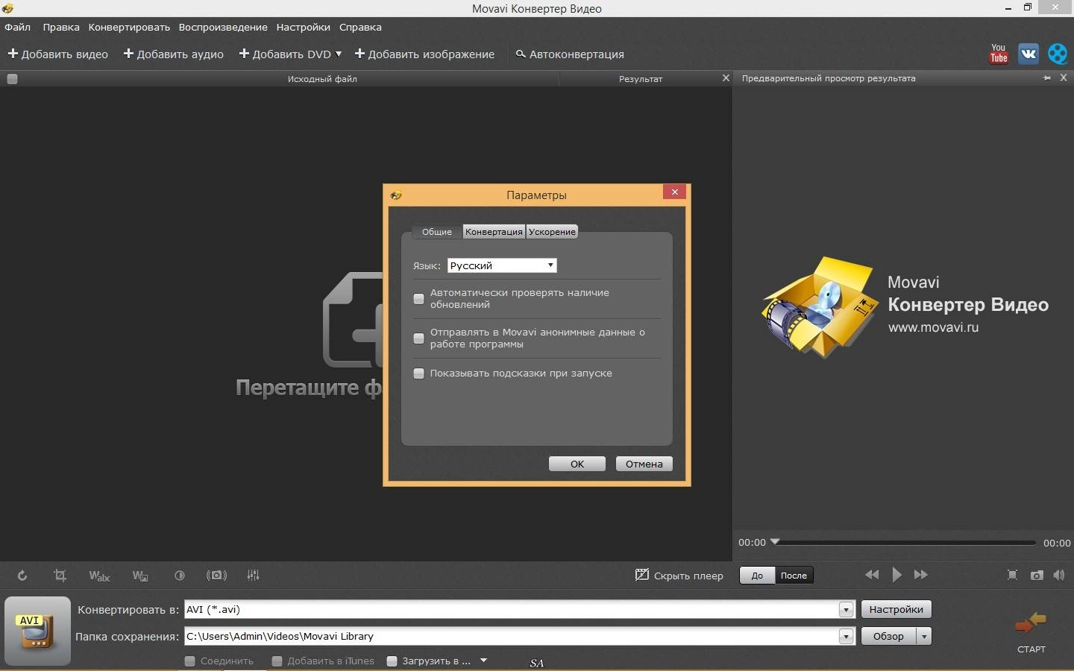Toggle the Upload to checkbox
Screen dimensions: 1074x671
click(x=392, y=661)
